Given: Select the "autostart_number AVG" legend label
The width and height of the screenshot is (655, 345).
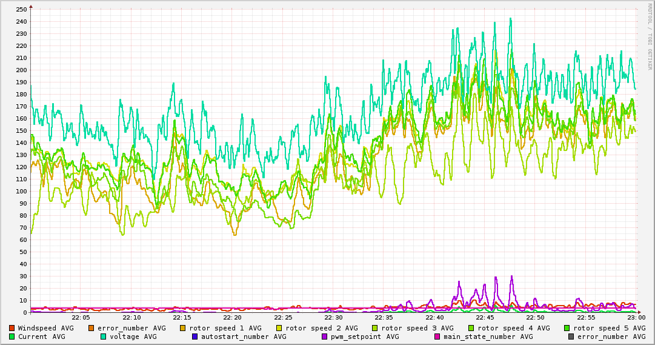Looking at the screenshot, I should pos(244,337).
